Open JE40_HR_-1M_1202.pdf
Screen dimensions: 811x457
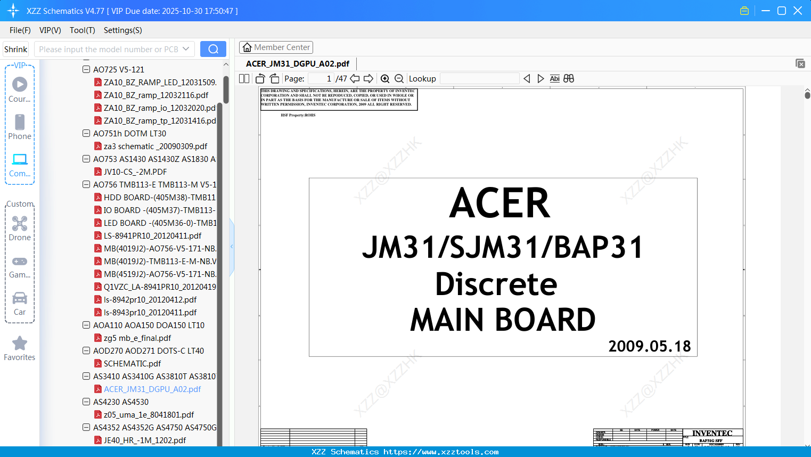145,440
